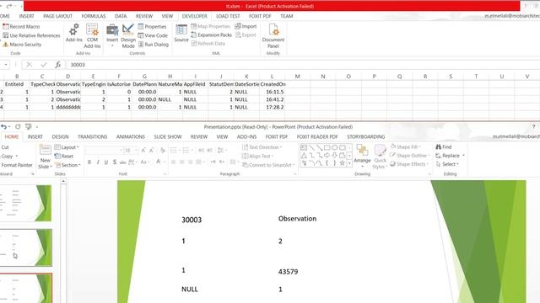Click slide panel scroll up arrow
Screen dimensions: 540x303
[x=63, y=182]
